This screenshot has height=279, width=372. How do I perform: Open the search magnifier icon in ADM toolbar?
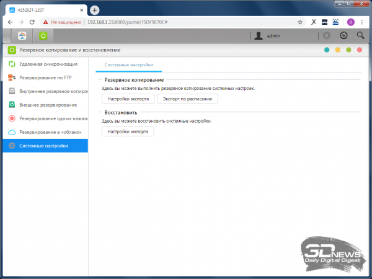pos(360,36)
